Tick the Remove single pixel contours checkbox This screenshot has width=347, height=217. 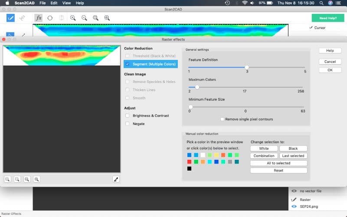[x=222, y=119]
